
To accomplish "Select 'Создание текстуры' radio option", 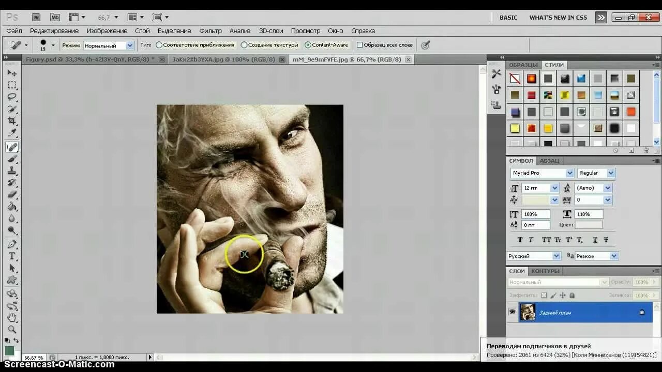I will tap(244, 45).
